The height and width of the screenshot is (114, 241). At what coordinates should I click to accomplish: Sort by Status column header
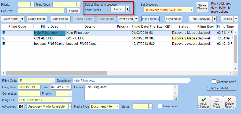click(183, 27)
